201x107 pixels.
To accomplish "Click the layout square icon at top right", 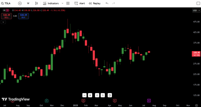I will tap(198, 3).
